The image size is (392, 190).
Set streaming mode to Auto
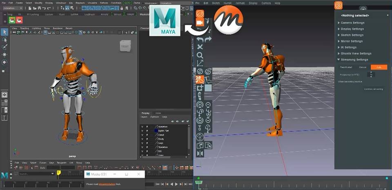pos(379,67)
